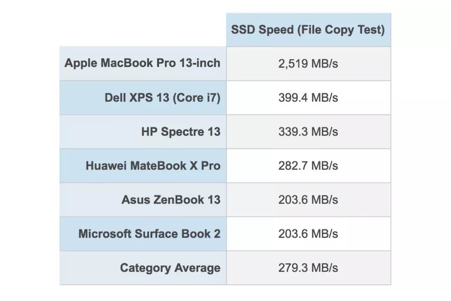The width and height of the screenshot is (451, 301).
Task: Click the 279.3 MB/s average value
Action: tap(308, 268)
